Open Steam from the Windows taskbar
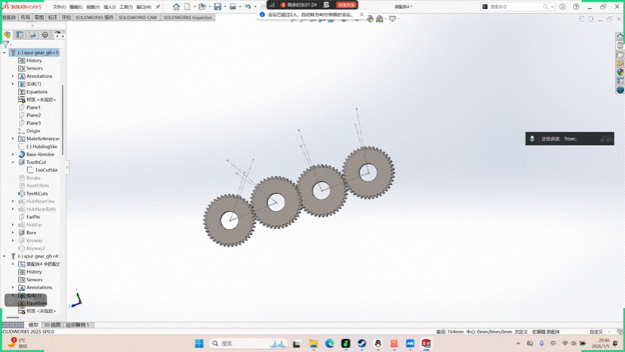Image resolution: width=625 pixels, height=352 pixels. click(361, 344)
